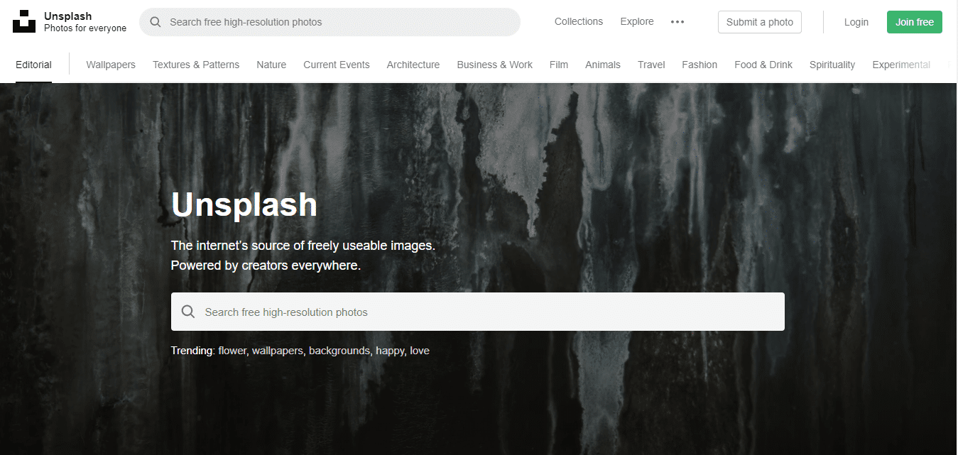Open the Wallpapers category
Viewport: 958px width, 455px height.
[111, 65]
